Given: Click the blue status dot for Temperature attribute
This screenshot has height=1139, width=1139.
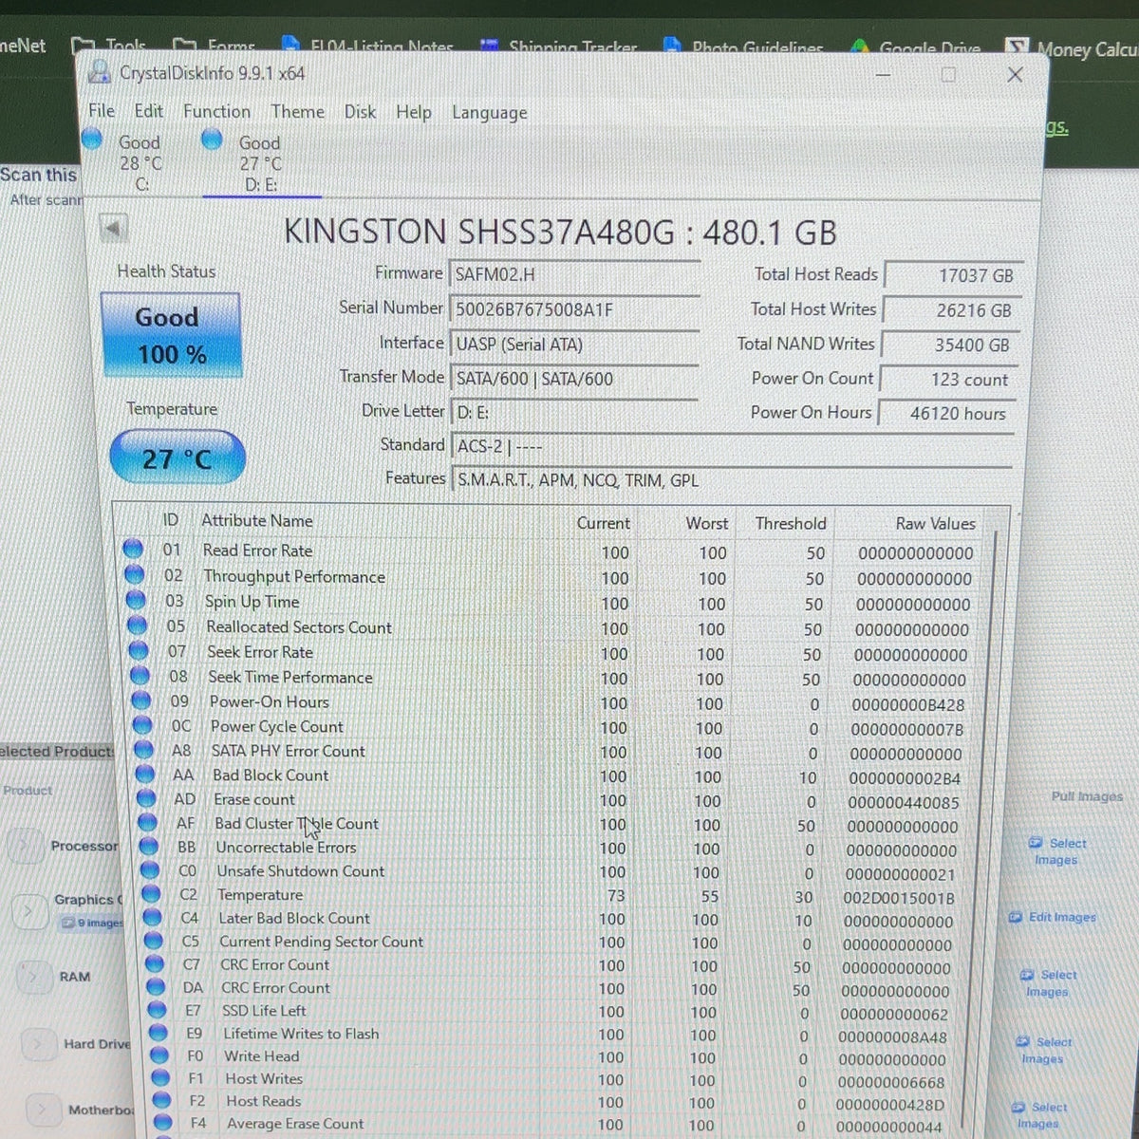Looking at the screenshot, I should (151, 893).
